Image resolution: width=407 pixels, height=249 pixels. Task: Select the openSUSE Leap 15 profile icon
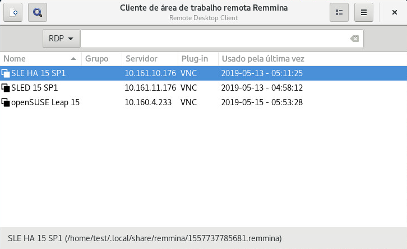[6, 102]
